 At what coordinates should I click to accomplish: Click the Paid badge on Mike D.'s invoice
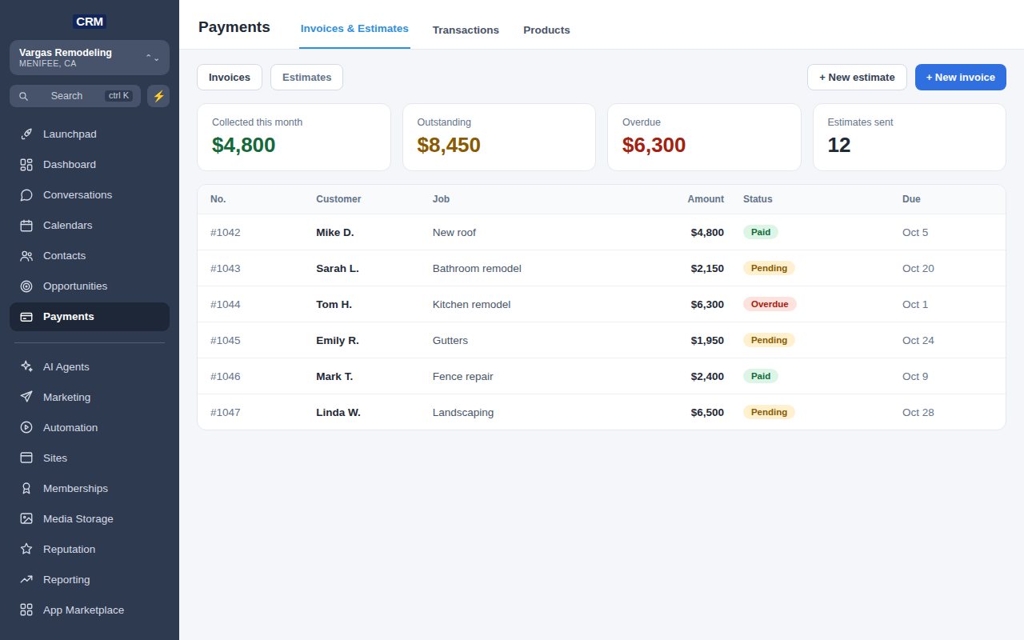[x=761, y=232]
